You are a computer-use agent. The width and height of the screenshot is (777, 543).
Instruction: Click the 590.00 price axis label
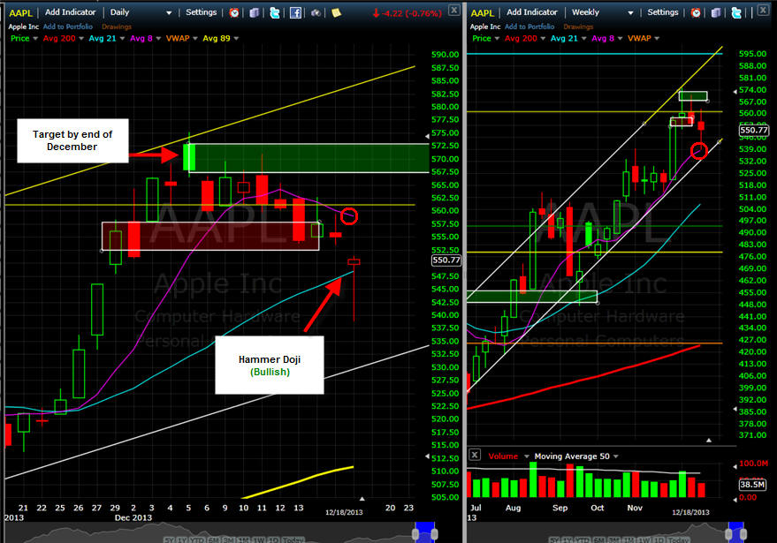coord(445,55)
